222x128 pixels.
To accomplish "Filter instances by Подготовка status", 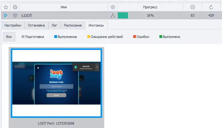I will point(33,37).
